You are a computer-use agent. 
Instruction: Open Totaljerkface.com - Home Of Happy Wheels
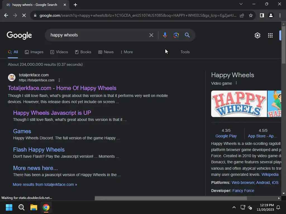click(x=62, y=88)
